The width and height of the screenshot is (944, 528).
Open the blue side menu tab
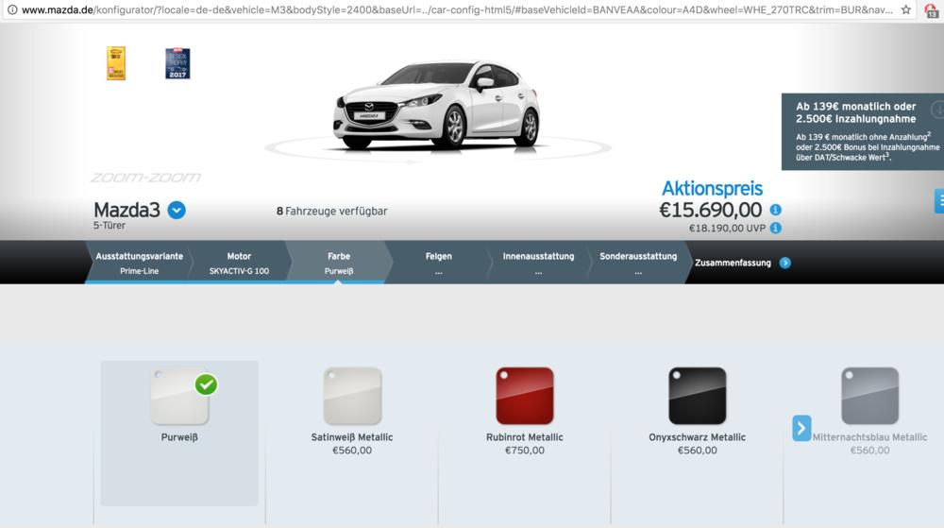tap(939, 200)
